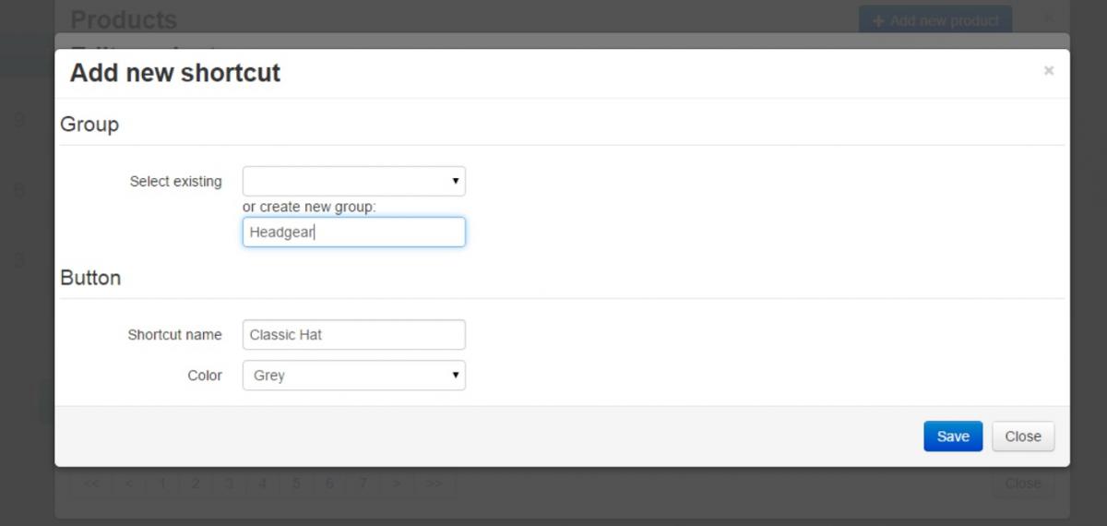Close the Add new shortcut dialog with X
1107x526 pixels.
(x=1048, y=70)
